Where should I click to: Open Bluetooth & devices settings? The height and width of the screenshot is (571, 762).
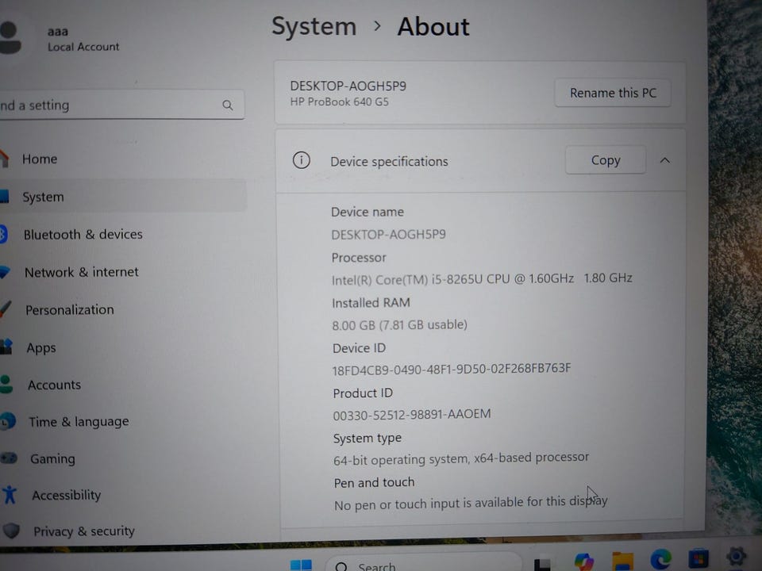(83, 234)
